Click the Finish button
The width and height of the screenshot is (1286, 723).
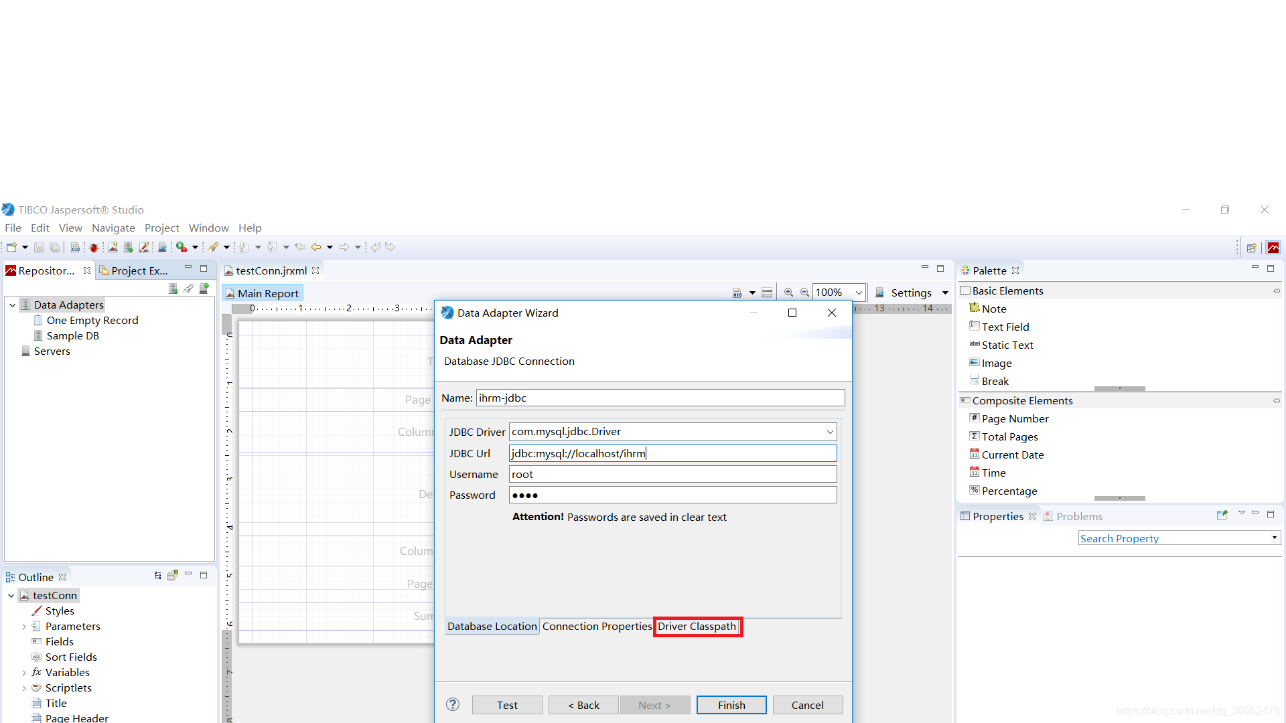pos(731,704)
